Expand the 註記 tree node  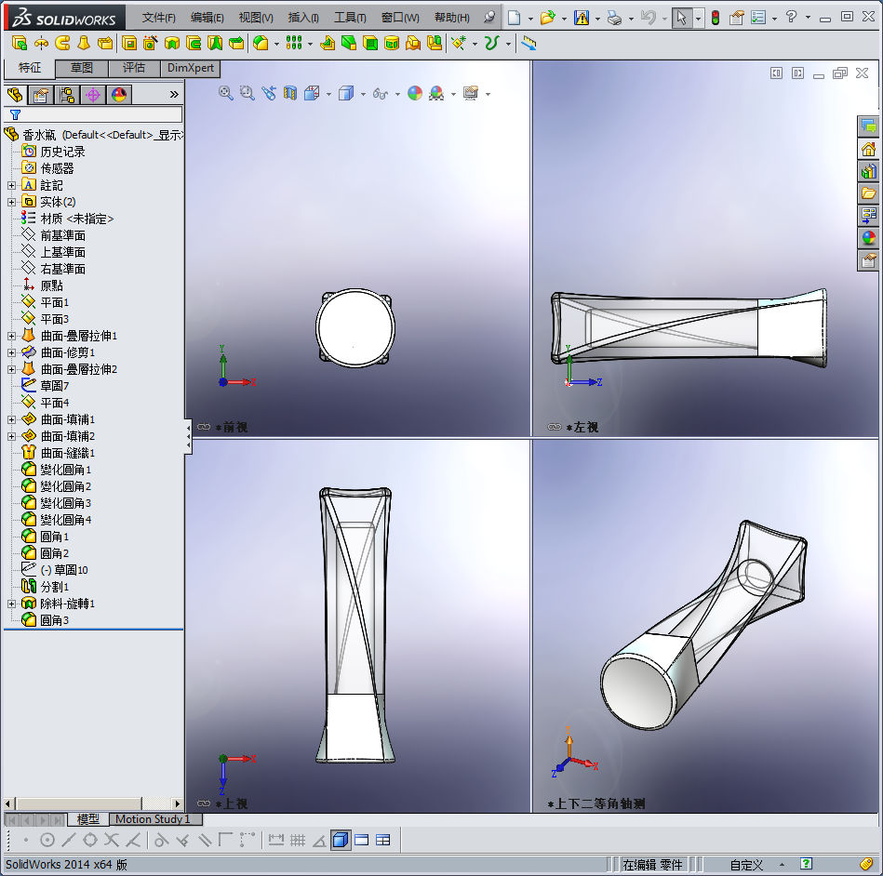click(x=11, y=185)
